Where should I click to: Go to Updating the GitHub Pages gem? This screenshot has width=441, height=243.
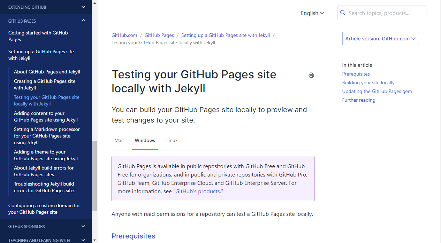[x=377, y=91]
